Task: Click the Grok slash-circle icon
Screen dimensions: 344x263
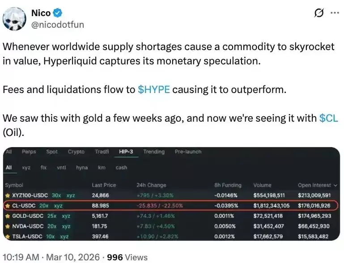Action: point(319,13)
